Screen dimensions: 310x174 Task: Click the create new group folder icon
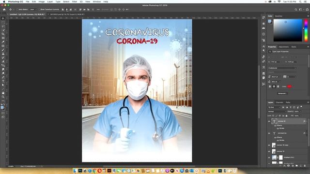[x=297, y=166]
